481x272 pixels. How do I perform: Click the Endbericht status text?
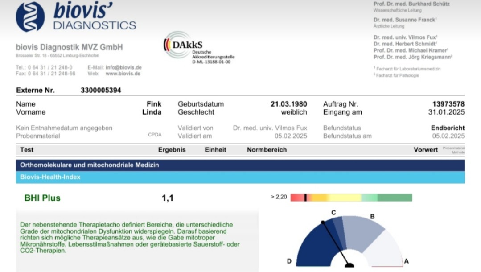[x=448, y=128]
